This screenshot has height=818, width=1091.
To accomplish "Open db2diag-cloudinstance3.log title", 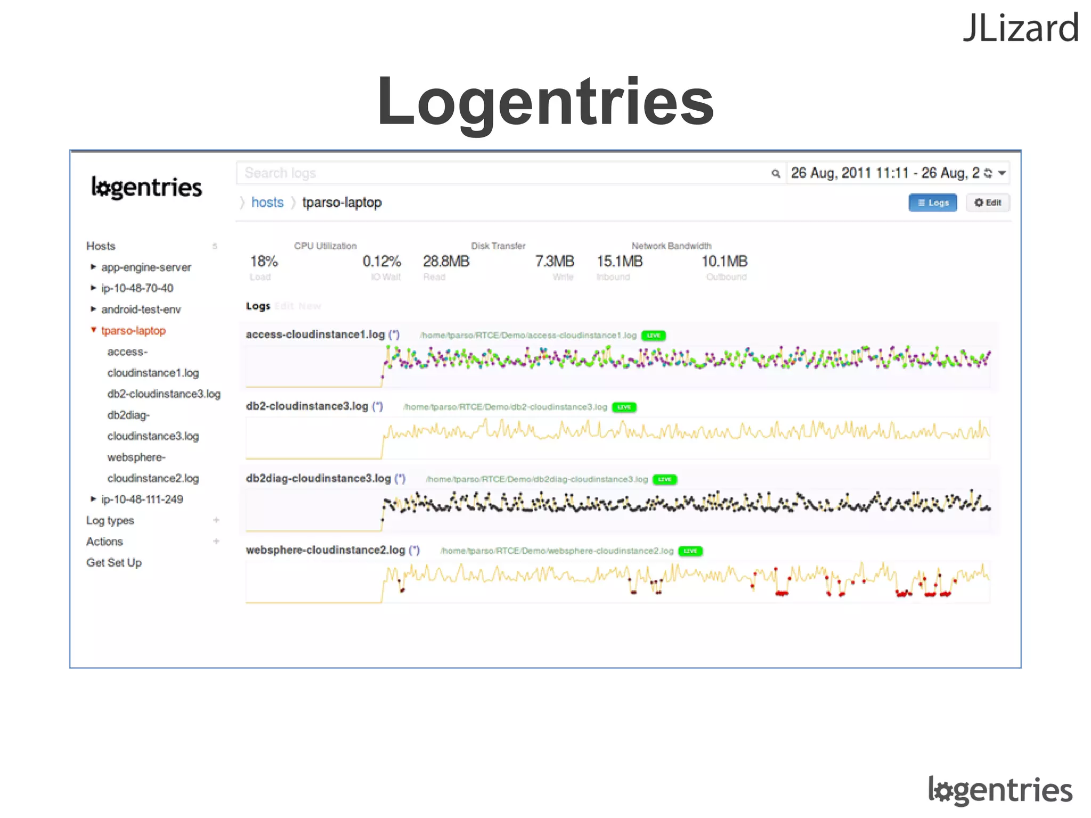I will pyautogui.click(x=319, y=478).
